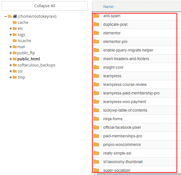Screen dimensions: 181x175
Task: Click the Collapse All button
Action: point(45,6)
